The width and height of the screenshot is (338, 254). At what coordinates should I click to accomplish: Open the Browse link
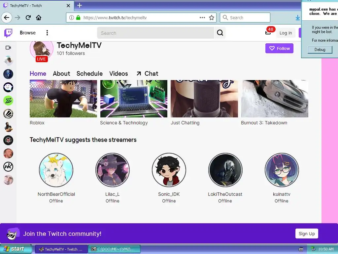(28, 33)
